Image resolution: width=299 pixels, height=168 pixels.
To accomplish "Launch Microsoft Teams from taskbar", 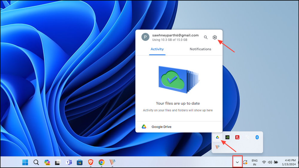I will point(69,162).
